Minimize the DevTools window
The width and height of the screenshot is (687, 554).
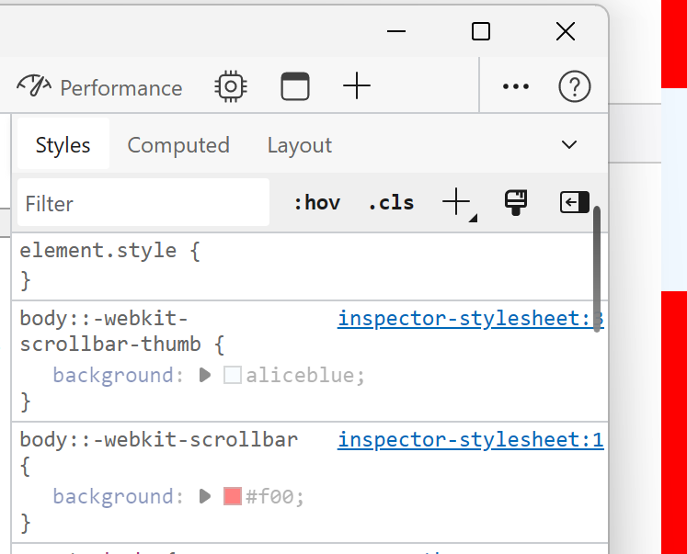(x=396, y=31)
